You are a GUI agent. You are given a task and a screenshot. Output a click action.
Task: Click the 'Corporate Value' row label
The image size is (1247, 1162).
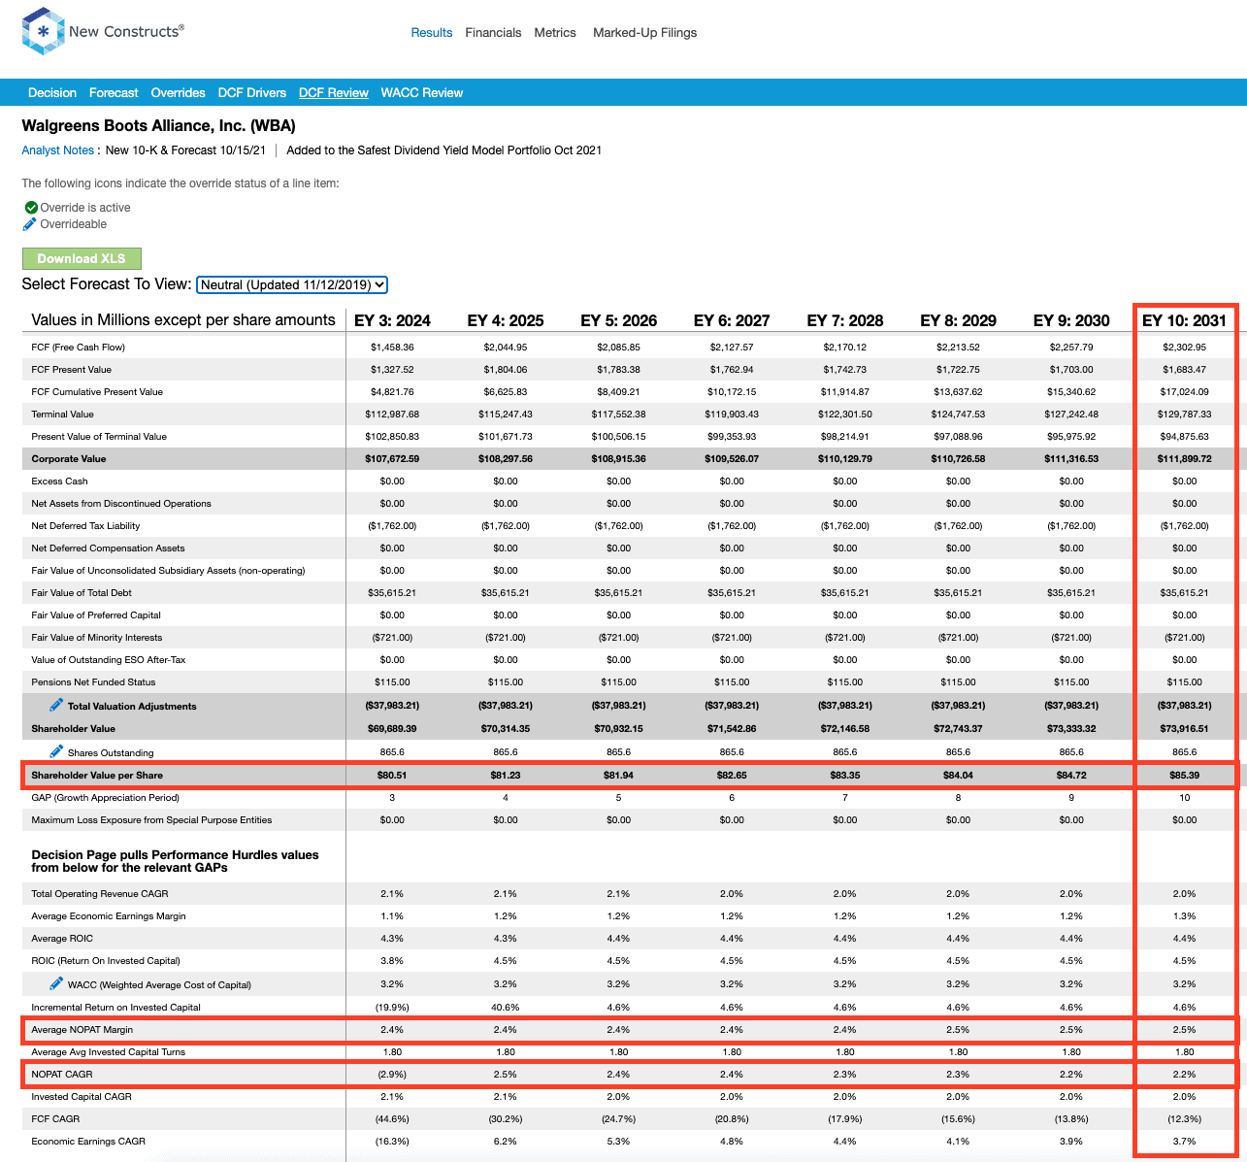point(69,459)
